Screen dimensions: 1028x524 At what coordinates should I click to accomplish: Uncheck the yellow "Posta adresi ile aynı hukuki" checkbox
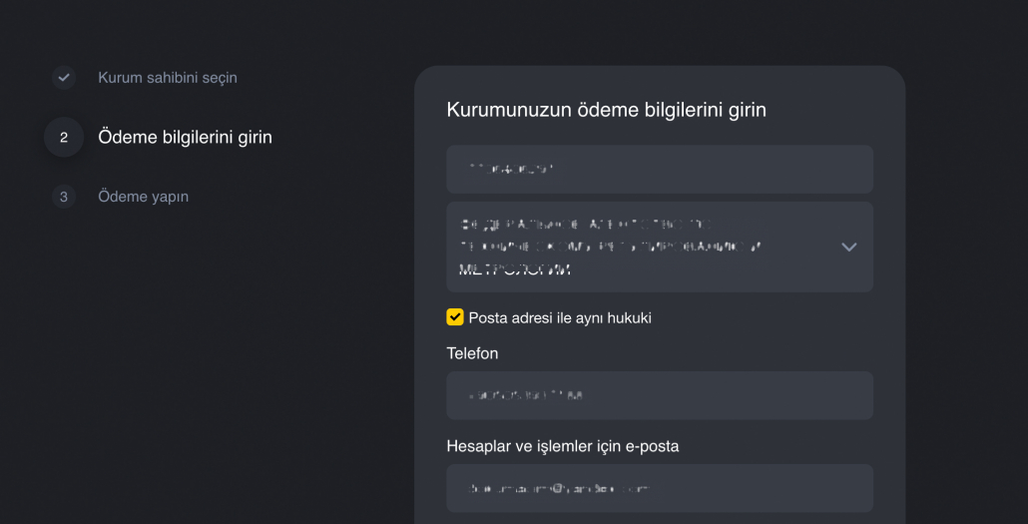pos(455,317)
